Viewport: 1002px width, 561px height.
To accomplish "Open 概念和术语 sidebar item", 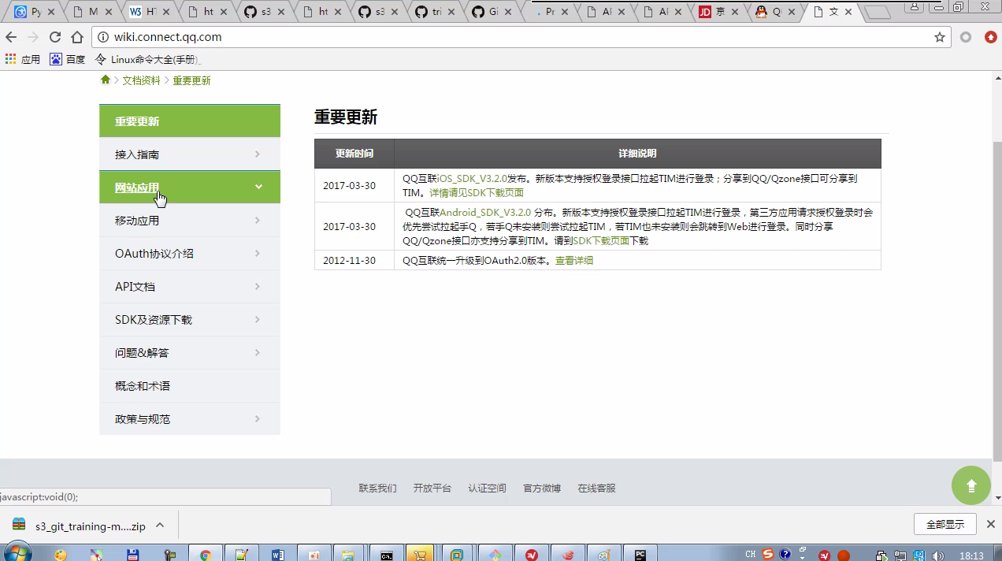I will 190,385.
